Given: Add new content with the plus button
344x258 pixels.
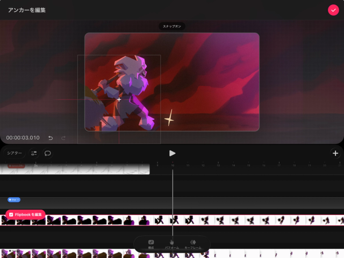Looking at the screenshot, I should pyautogui.click(x=335, y=153).
